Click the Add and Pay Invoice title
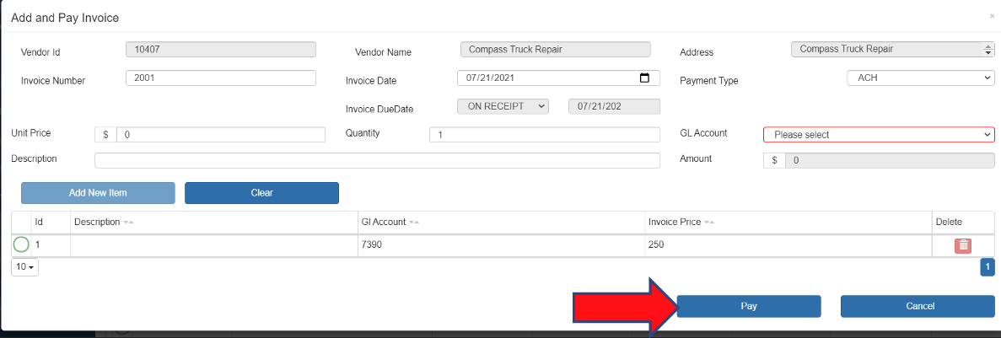This screenshot has width=1001, height=338. pos(65,17)
